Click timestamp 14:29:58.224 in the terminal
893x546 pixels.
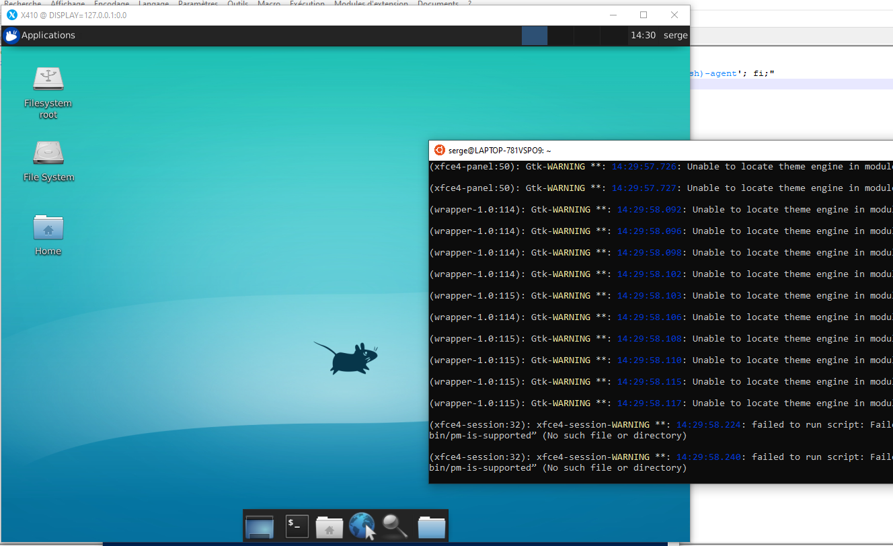(709, 425)
